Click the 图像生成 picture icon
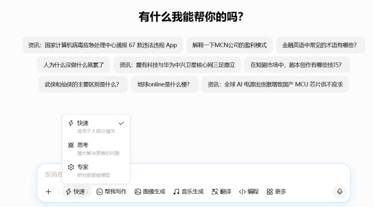The width and height of the screenshot is (373, 207). pyautogui.click(x=138, y=192)
